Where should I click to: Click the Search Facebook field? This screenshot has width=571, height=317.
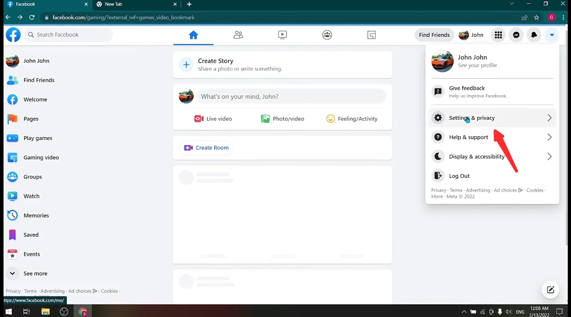point(68,35)
